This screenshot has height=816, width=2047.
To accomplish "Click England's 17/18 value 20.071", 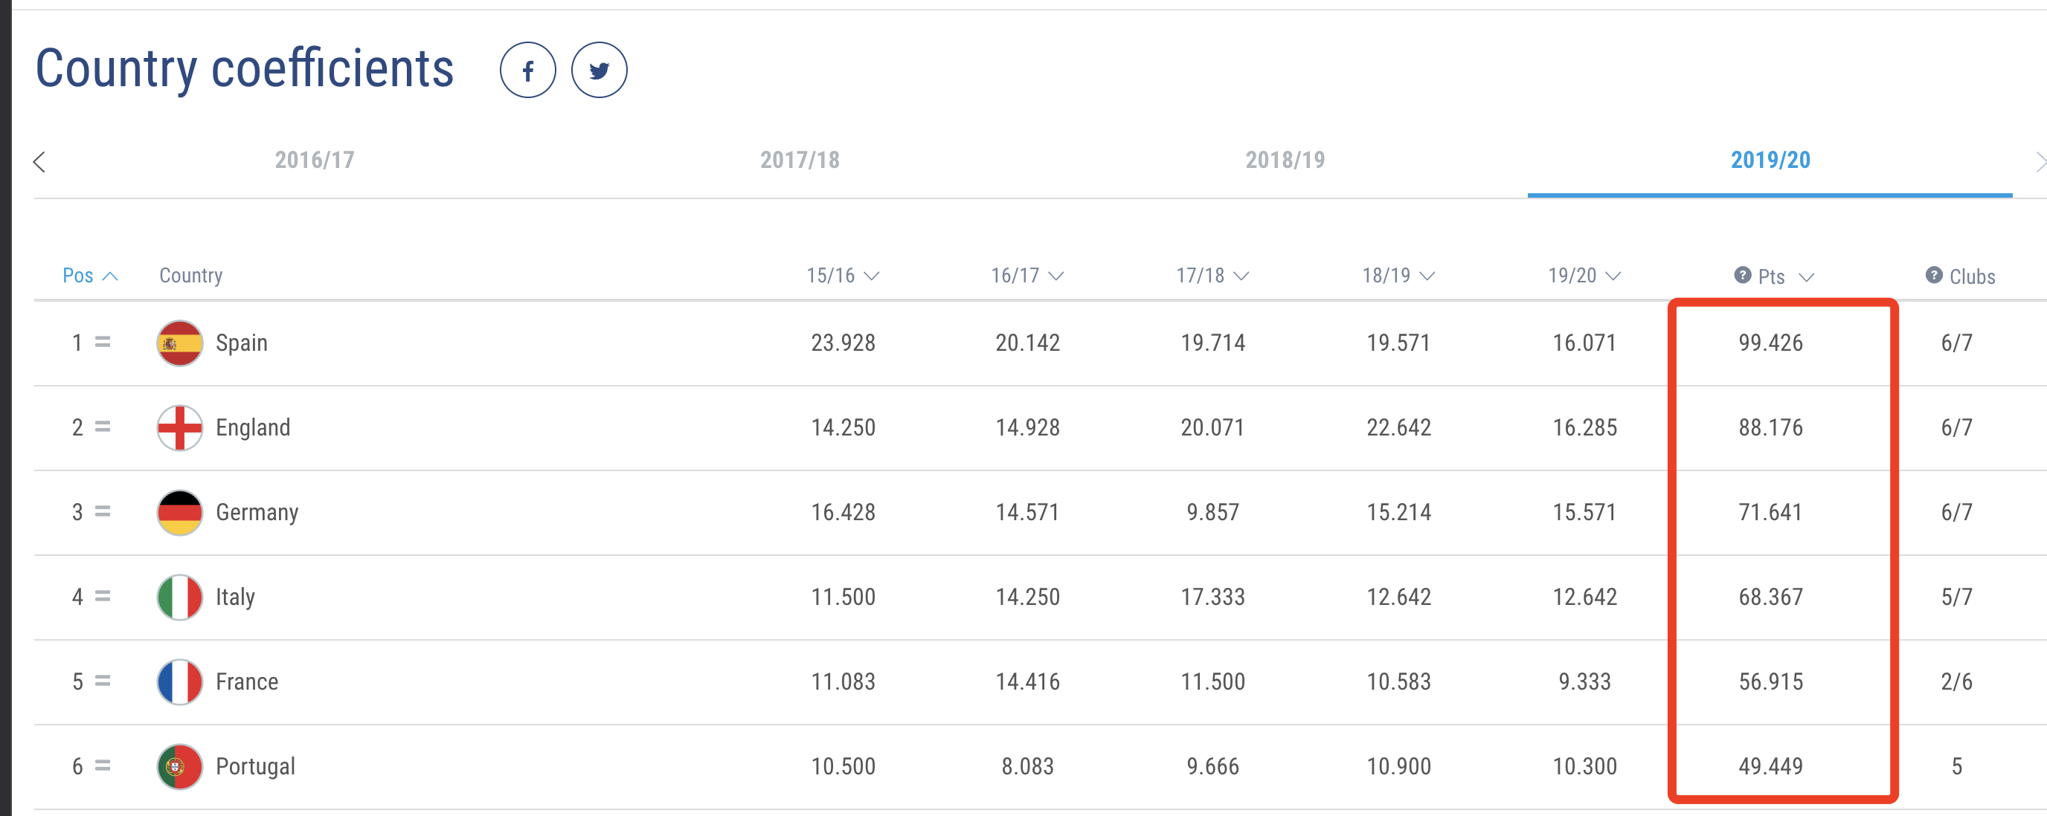I will point(1212,428).
